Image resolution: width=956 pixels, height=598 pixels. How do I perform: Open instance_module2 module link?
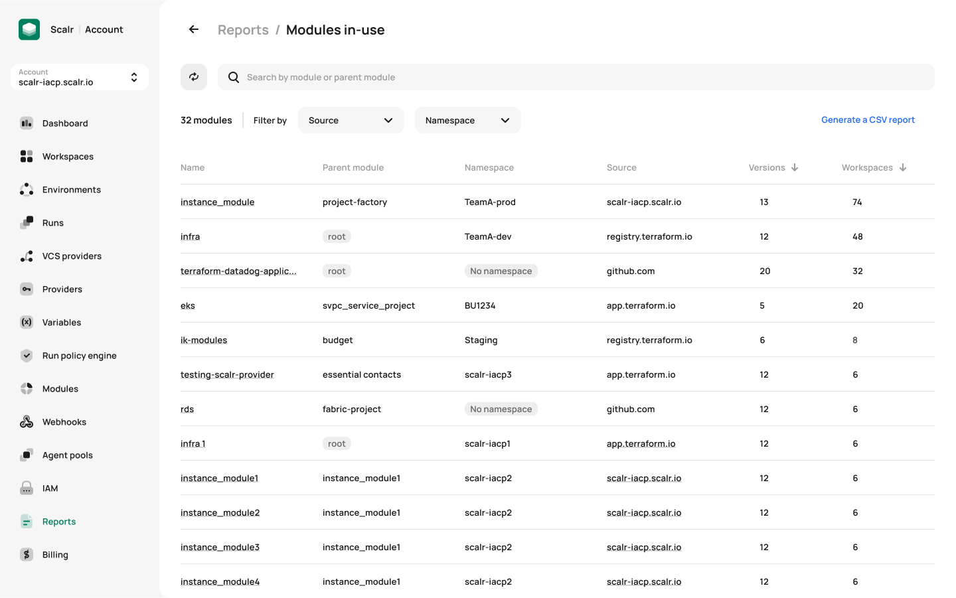[220, 512]
